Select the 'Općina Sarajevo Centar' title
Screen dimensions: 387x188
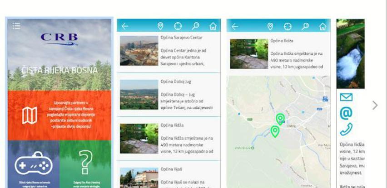click(181, 38)
